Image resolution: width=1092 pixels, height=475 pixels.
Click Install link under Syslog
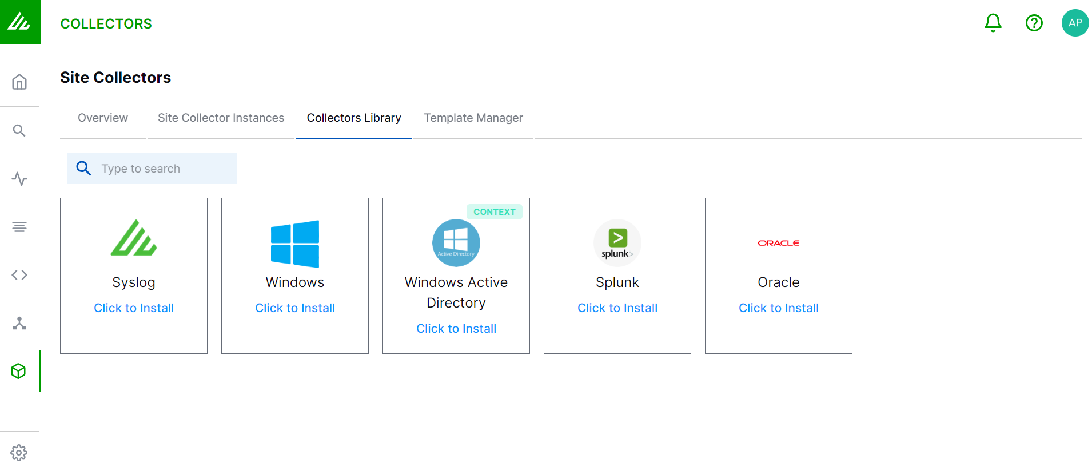pos(134,308)
